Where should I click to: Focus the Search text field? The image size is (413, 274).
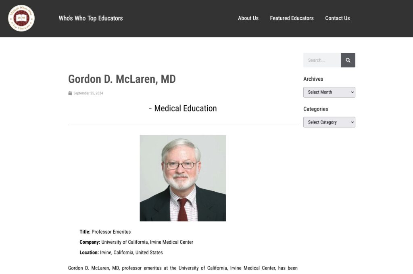(322, 60)
